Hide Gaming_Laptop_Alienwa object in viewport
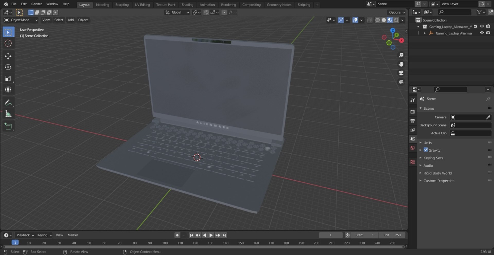494x255 pixels. click(482, 33)
